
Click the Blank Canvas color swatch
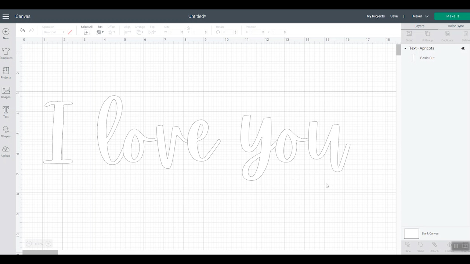click(411, 234)
